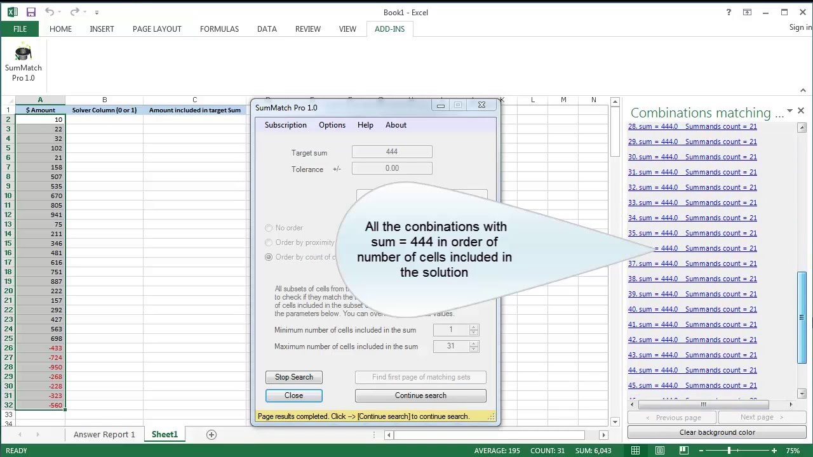
Task: Open combination 28 sum = 444.0 link
Action: point(692,126)
